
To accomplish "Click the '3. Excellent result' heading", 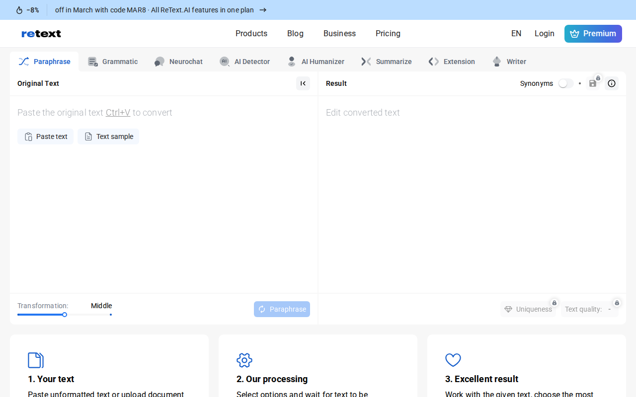I will click(482, 379).
